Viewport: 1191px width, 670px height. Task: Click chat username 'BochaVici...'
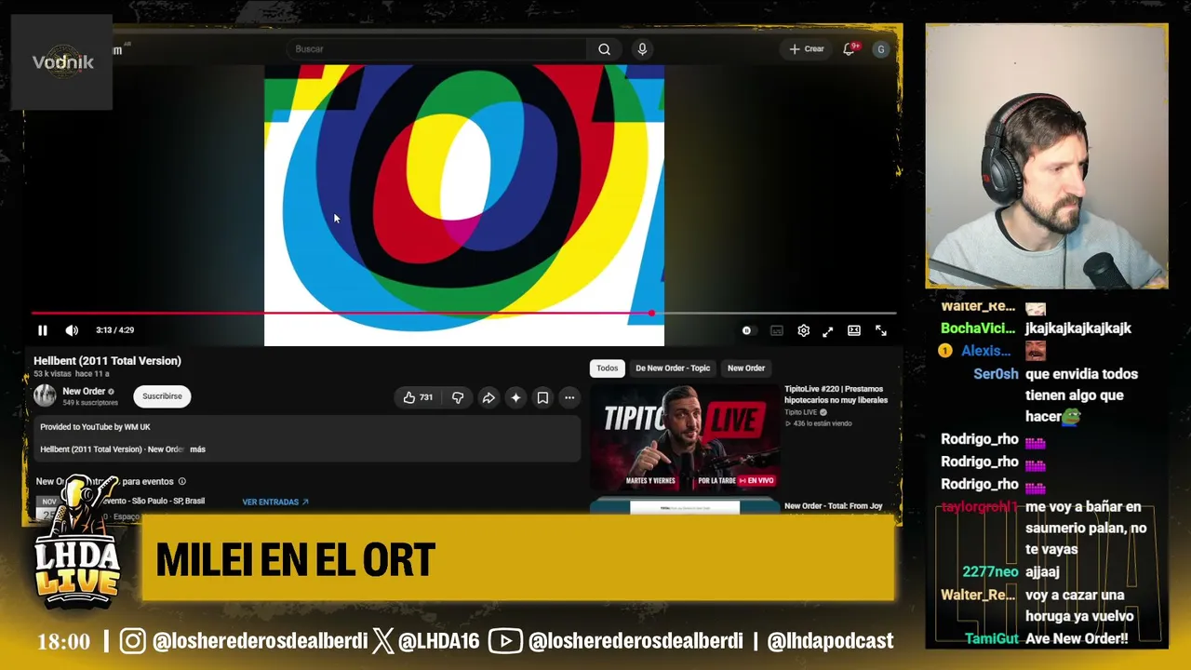[978, 328]
